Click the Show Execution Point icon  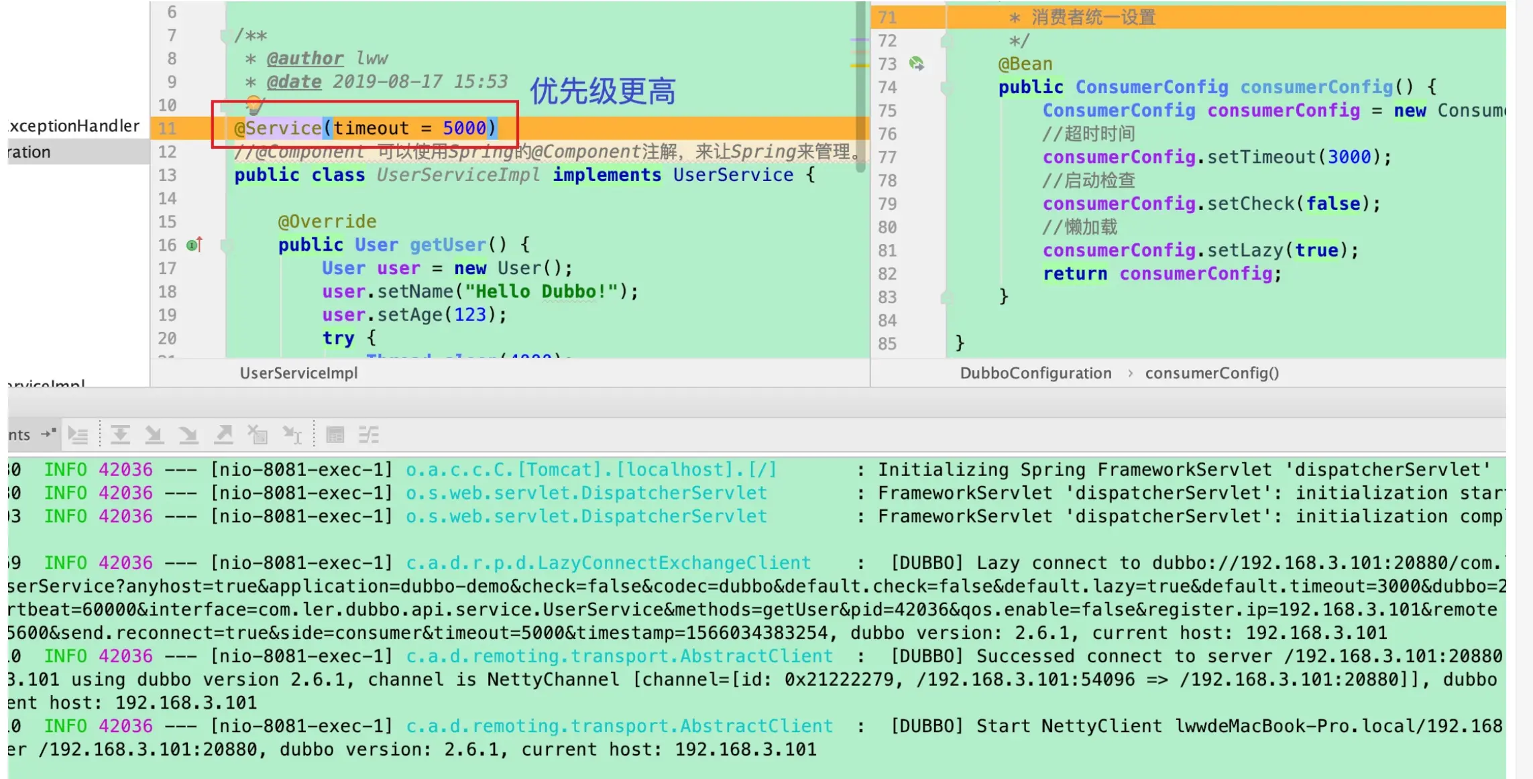tap(78, 436)
